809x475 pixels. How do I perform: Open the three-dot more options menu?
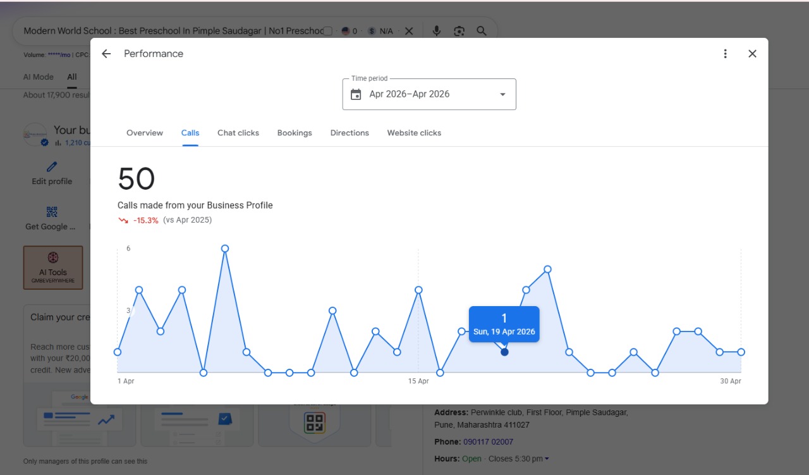[x=726, y=54]
